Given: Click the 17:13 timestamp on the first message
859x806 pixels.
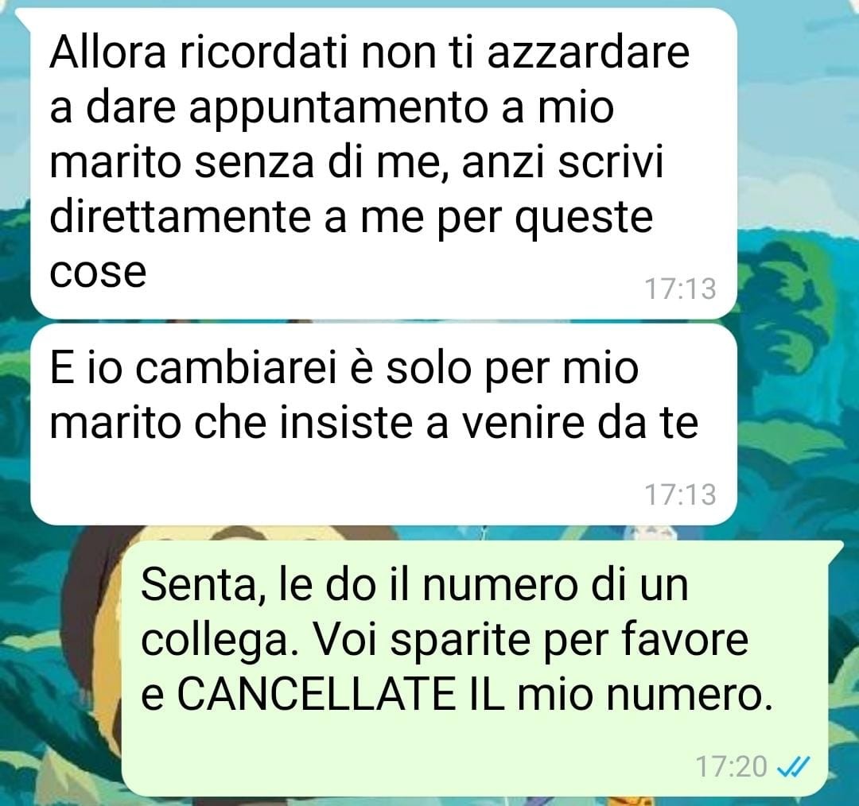Looking at the screenshot, I should pyautogui.click(x=680, y=289).
